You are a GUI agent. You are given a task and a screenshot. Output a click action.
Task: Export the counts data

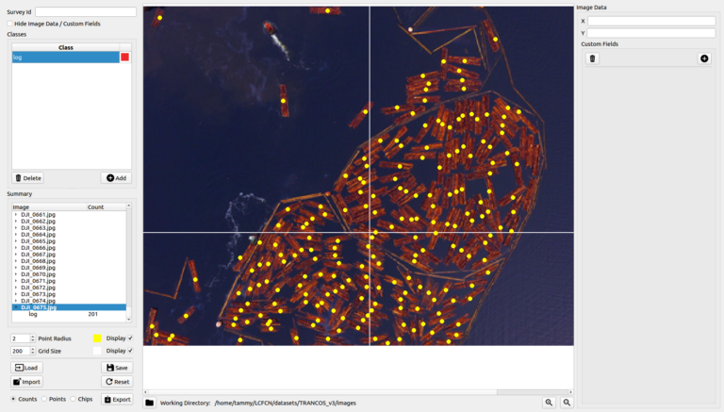117,399
